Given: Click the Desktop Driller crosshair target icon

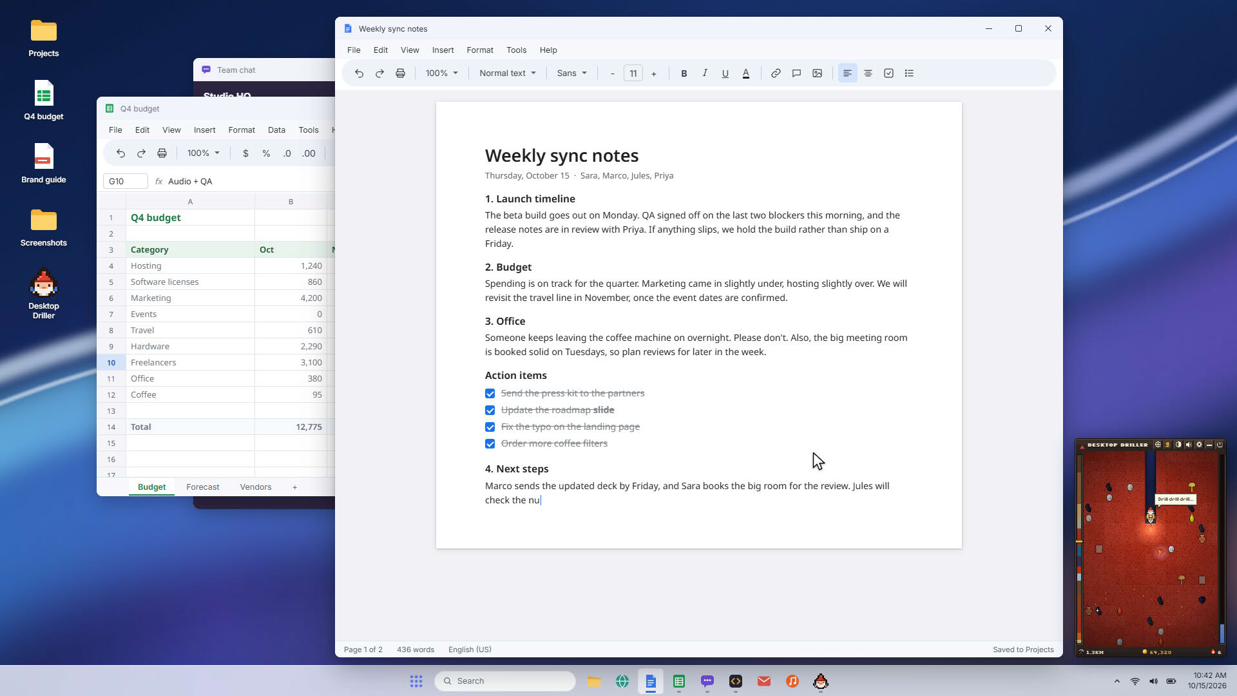Looking at the screenshot, I should (1157, 445).
